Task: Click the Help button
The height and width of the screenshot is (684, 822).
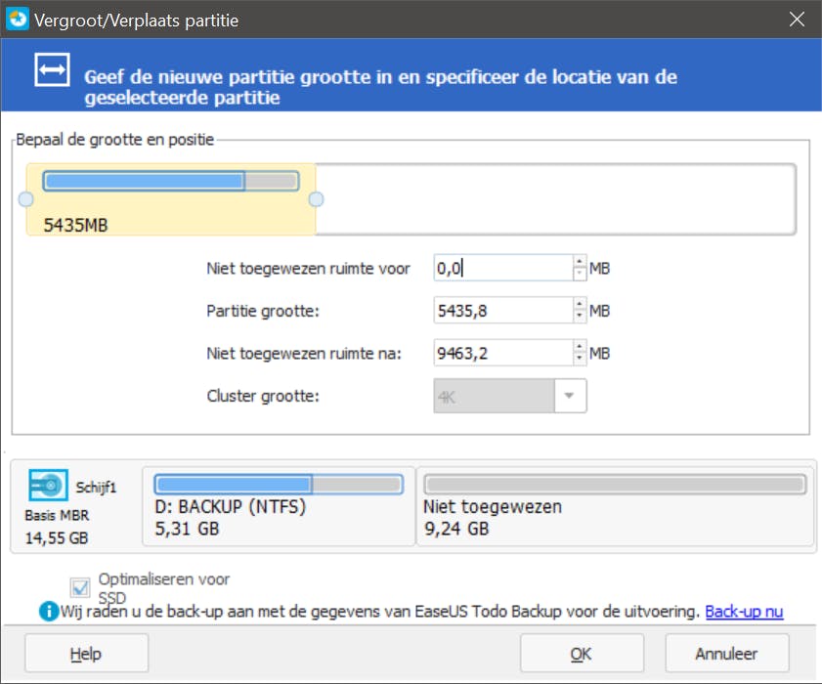Action: tap(86, 653)
